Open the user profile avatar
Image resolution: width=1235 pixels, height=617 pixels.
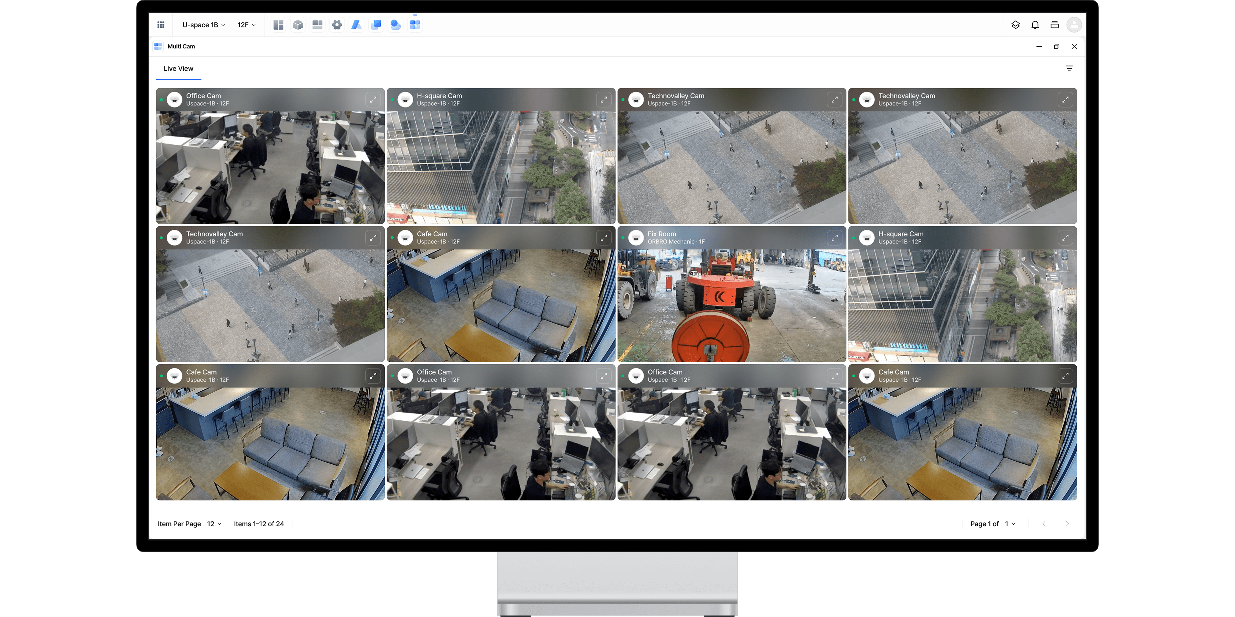click(x=1074, y=25)
